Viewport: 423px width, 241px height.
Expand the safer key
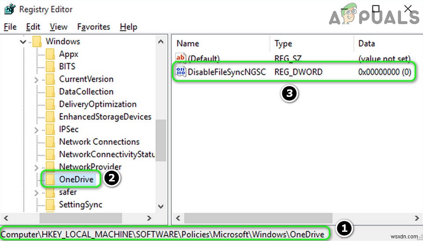36,193
